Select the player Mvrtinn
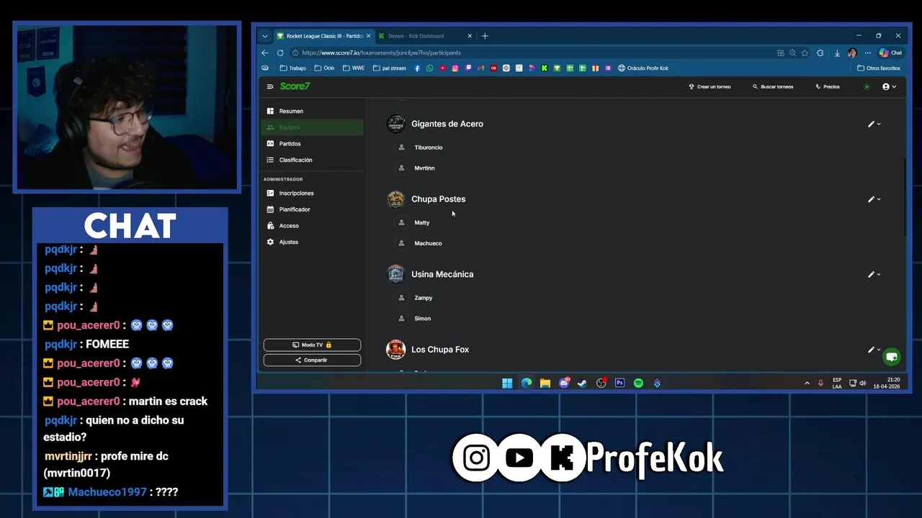 coord(424,168)
